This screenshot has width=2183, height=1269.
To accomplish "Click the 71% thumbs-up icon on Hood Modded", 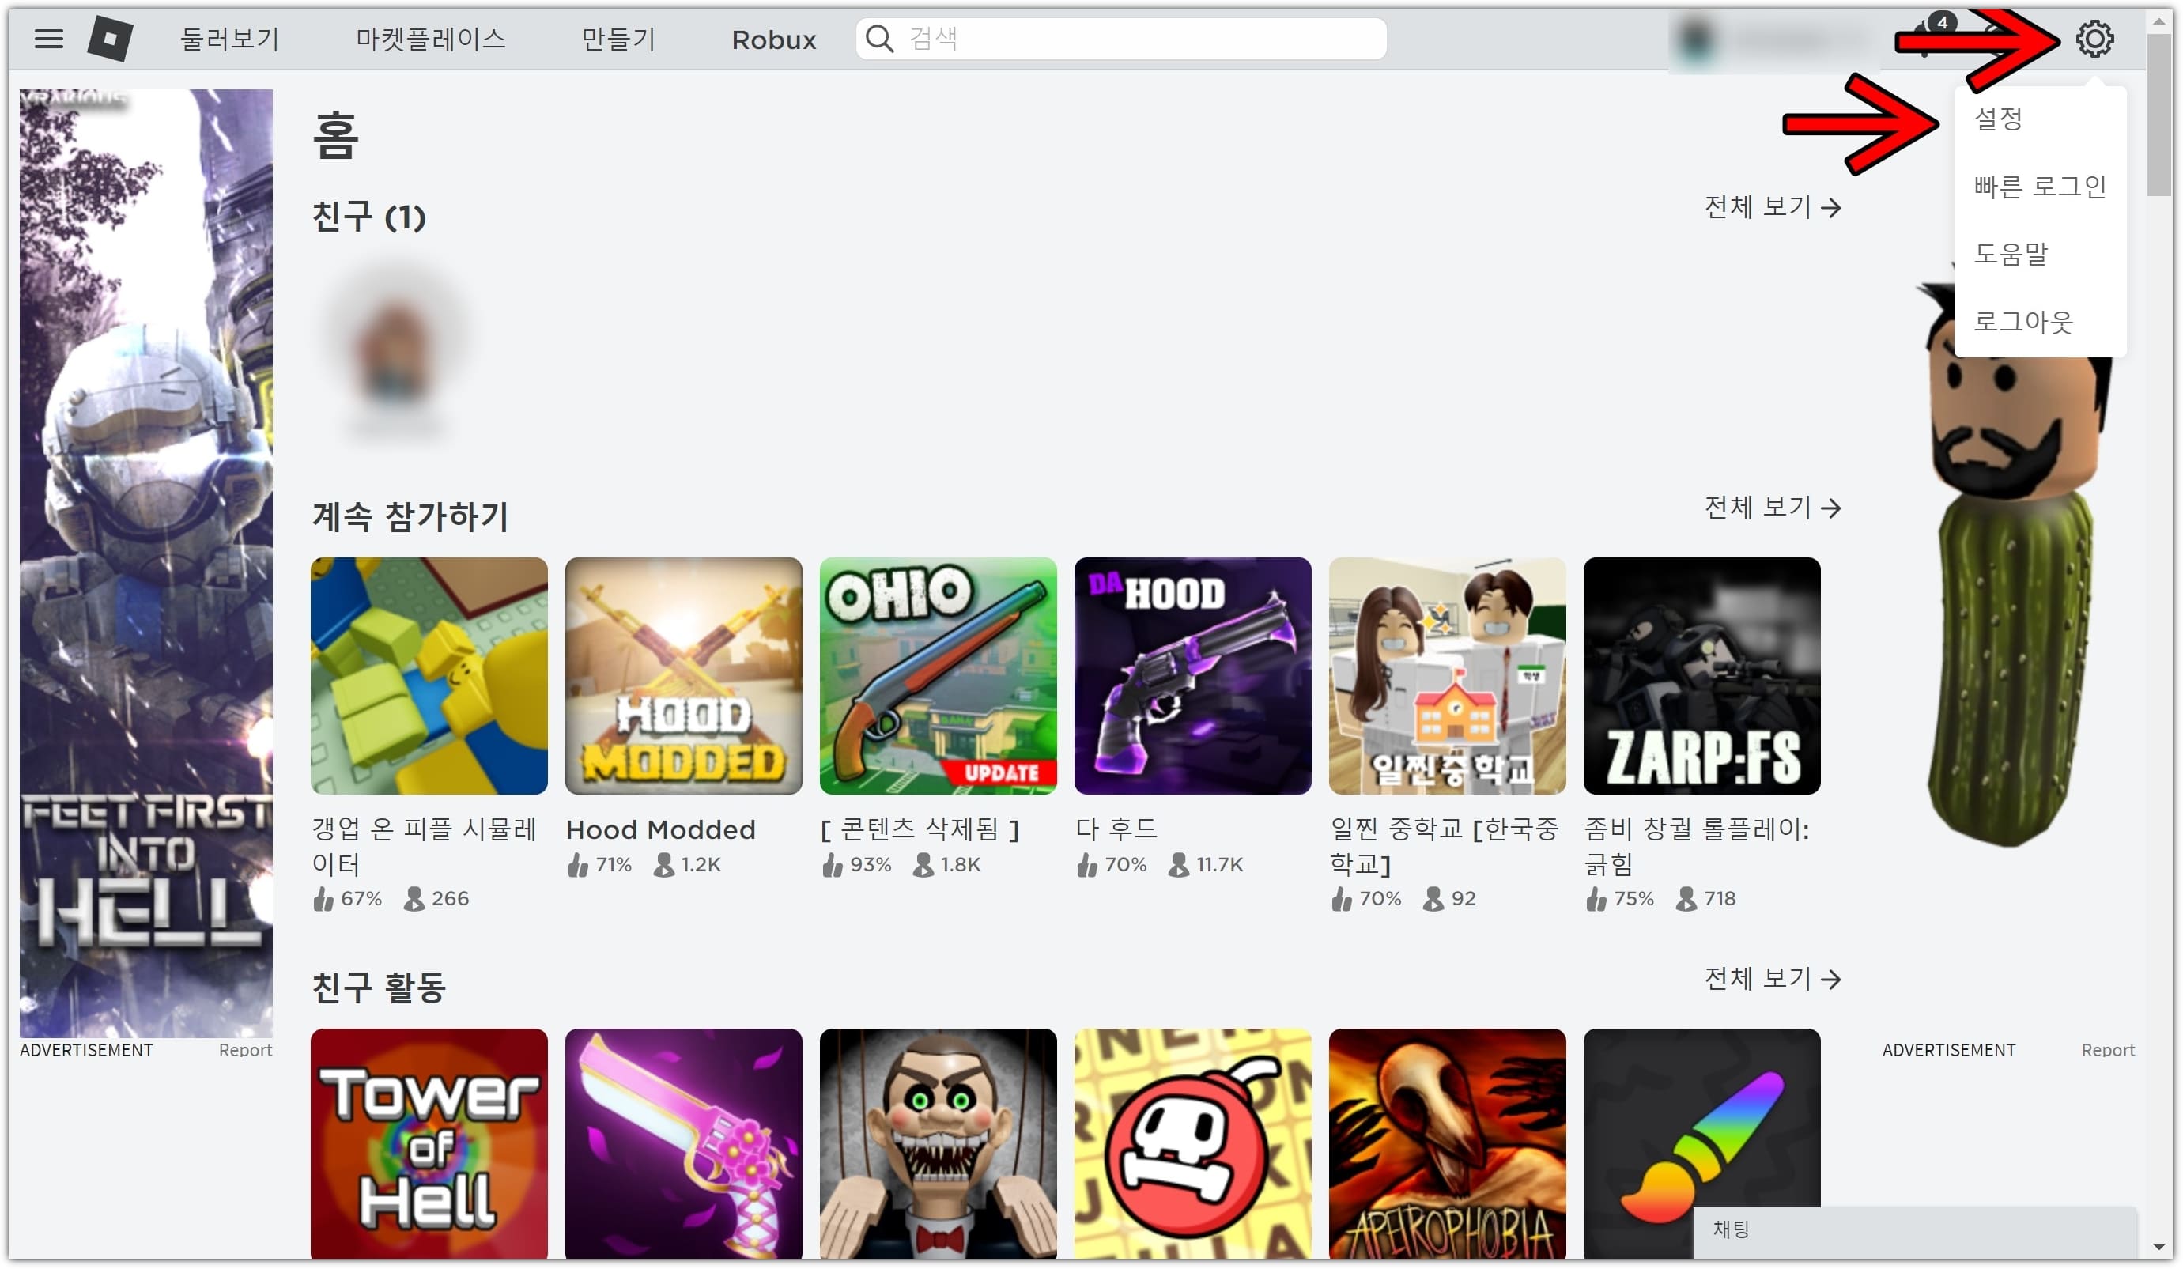I will (578, 864).
